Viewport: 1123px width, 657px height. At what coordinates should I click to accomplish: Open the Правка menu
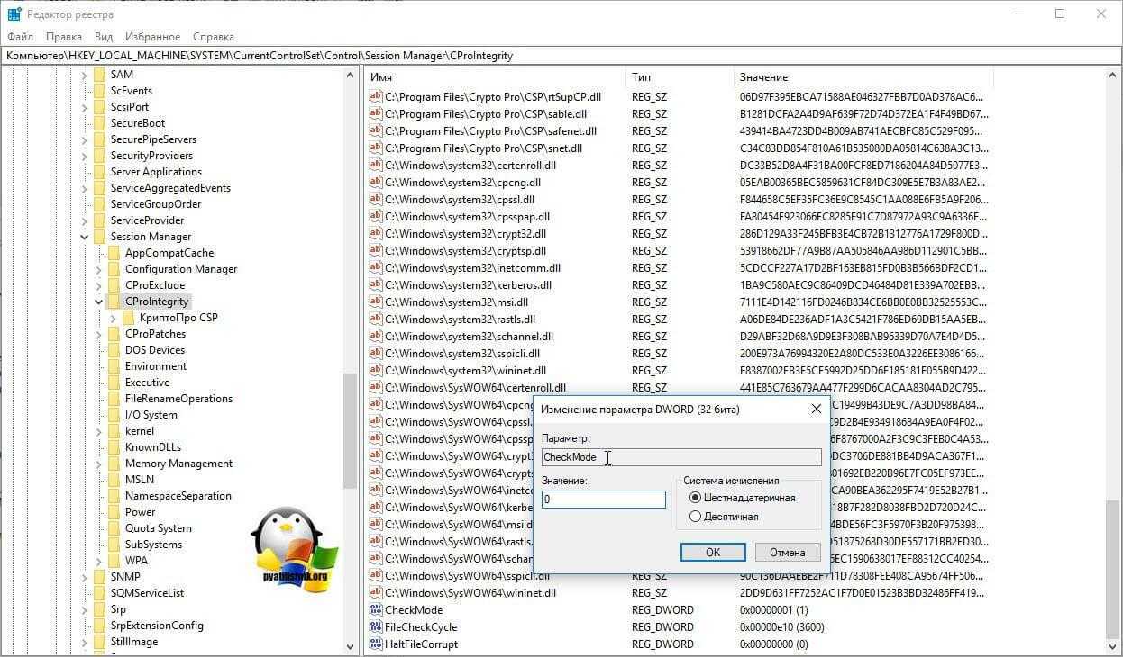64,37
